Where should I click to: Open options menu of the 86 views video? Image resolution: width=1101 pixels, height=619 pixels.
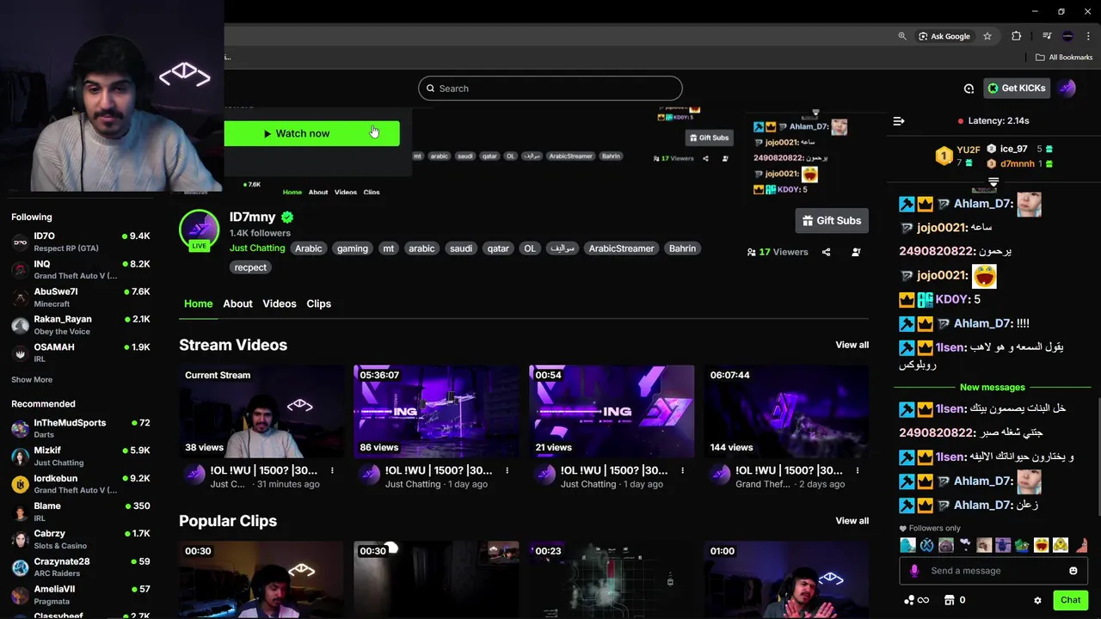pyautogui.click(x=507, y=470)
